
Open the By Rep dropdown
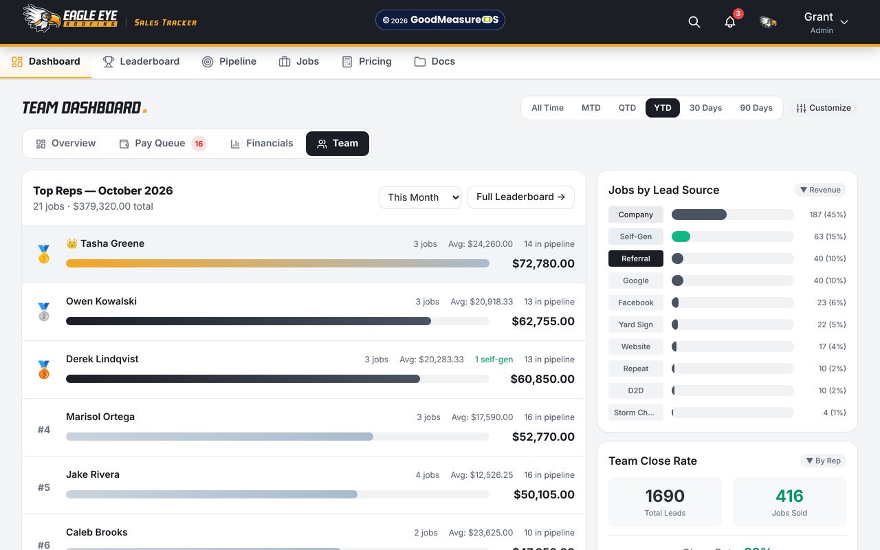(823, 461)
